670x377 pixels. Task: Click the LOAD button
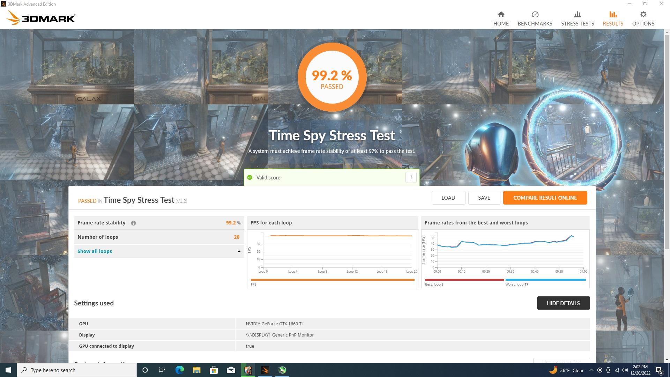pos(448,198)
